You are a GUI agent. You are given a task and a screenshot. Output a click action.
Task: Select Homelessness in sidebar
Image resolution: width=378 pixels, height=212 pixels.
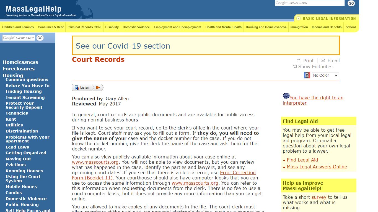20,62
